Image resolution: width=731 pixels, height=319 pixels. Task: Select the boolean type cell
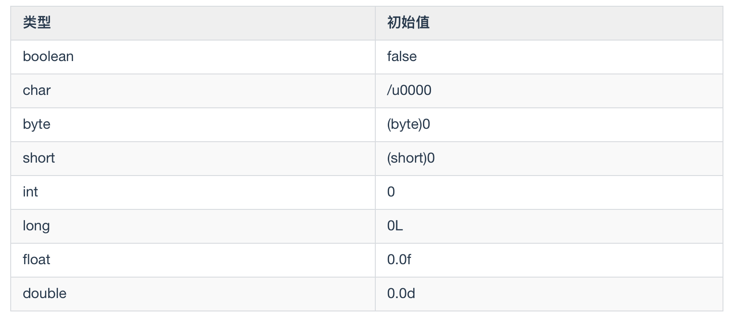[x=48, y=57]
